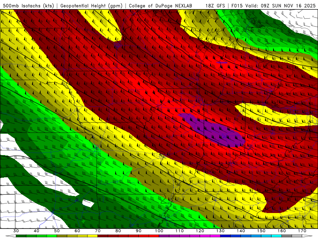Click the colorbar label '150'
The height and width of the screenshot is (238, 318).
point(262,231)
